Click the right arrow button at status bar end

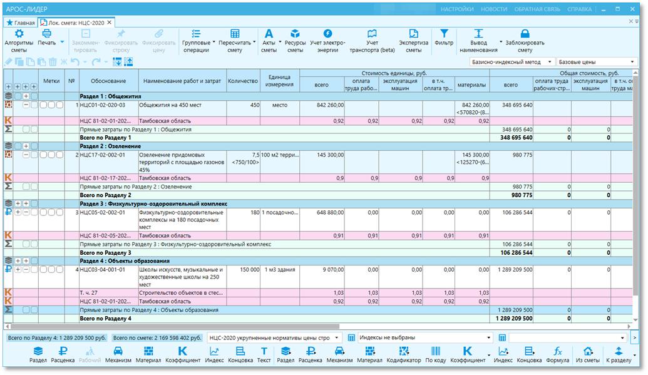(x=635, y=338)
